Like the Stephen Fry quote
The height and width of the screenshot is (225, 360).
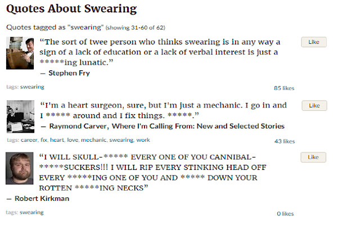tap(314, 42)
